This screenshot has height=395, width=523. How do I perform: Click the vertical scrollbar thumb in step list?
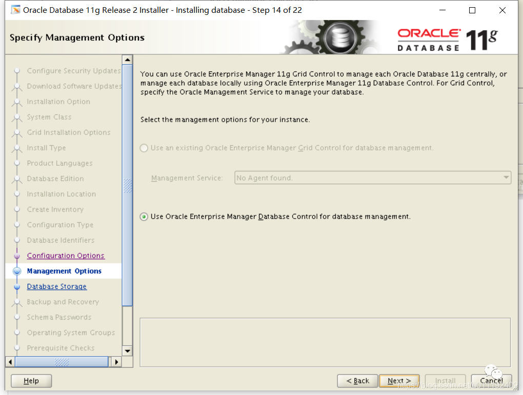click(127, 185)
